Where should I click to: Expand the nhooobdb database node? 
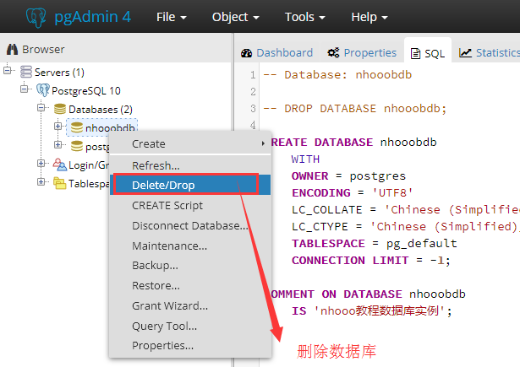point(57,127)
